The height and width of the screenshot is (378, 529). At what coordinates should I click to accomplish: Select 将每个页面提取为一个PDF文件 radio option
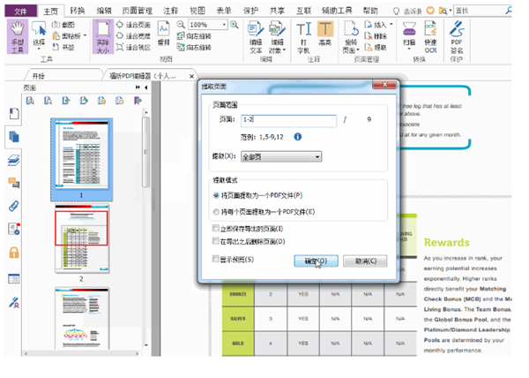[x=217, y=212]
